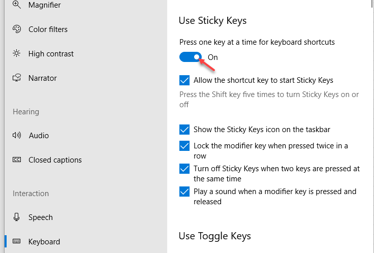The height and width of the screenshot is (253, 374).
Task: Uncheck Play a sound when modifier key pressed
Action: tap(184, 192)
